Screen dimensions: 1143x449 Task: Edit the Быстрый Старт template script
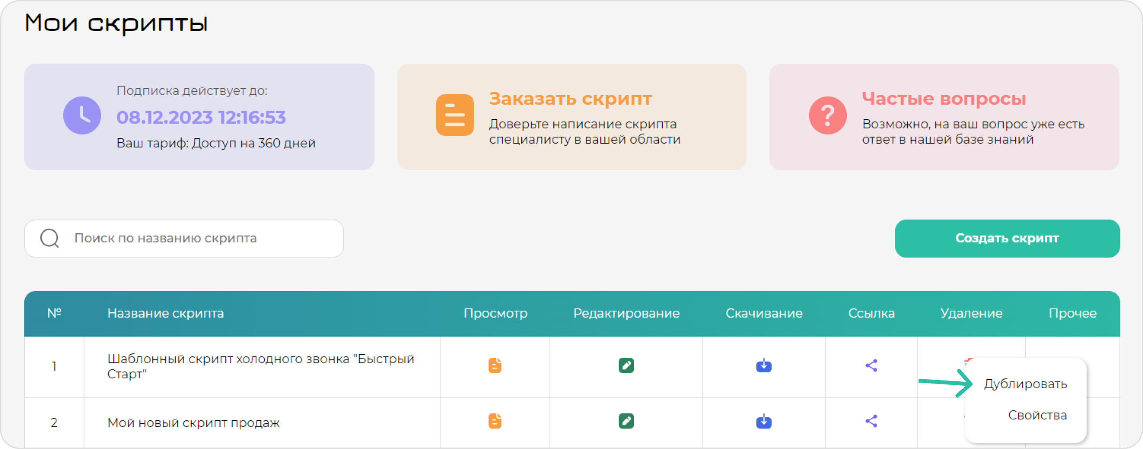click(x=626, y=366)
